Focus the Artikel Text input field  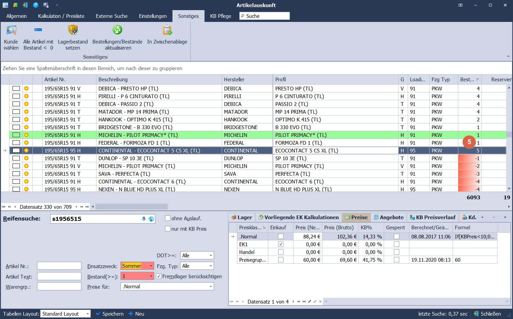[x=59, y=277]
